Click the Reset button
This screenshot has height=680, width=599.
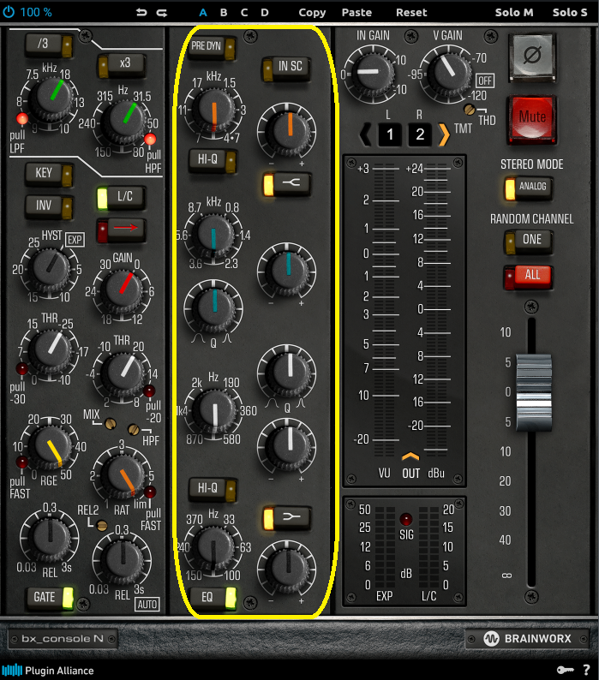pos(411,13)
